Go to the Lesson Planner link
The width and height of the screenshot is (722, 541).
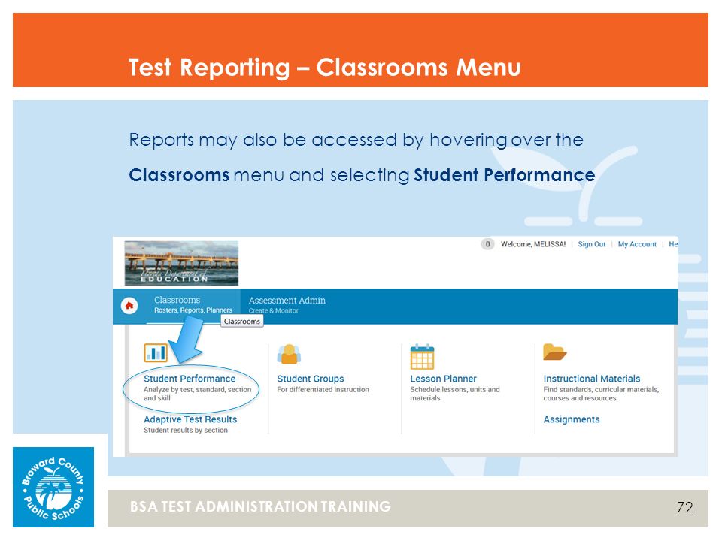(x=443, y=379)
